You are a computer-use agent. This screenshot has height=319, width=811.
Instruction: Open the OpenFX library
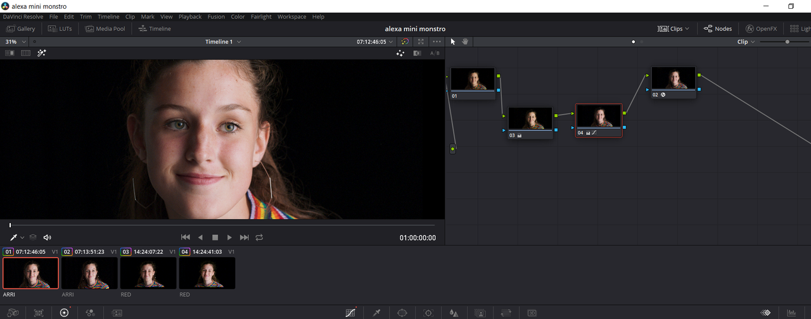pyautogui.click(x=761, y=28)
